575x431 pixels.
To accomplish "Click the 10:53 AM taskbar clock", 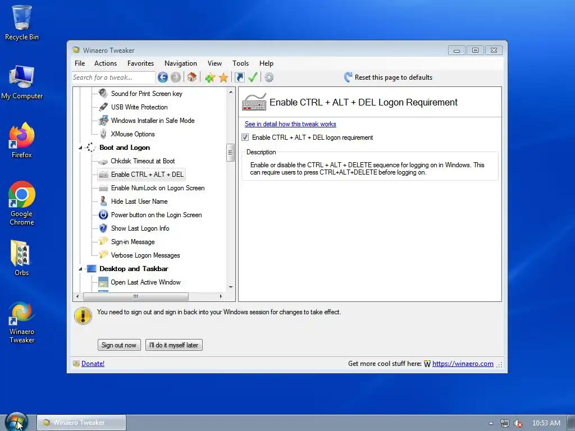I will pos(546,423).
